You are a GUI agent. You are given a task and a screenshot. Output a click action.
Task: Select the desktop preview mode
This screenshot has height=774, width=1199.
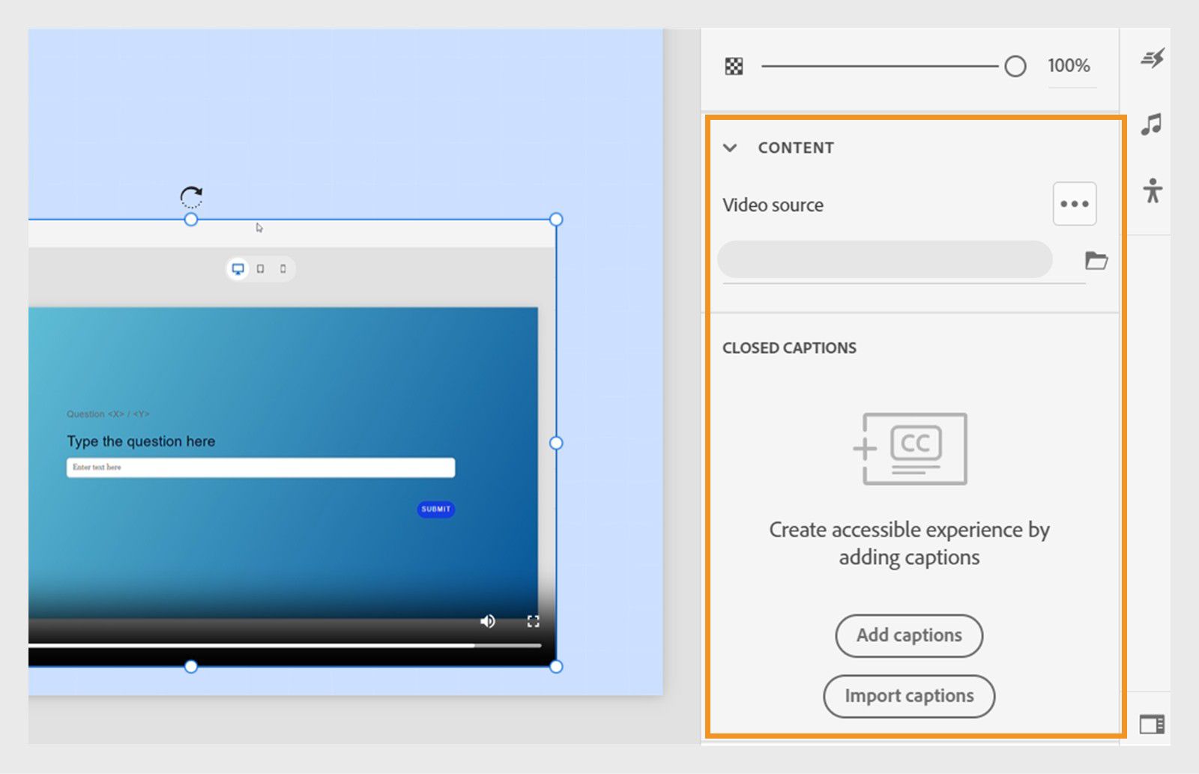238,268
